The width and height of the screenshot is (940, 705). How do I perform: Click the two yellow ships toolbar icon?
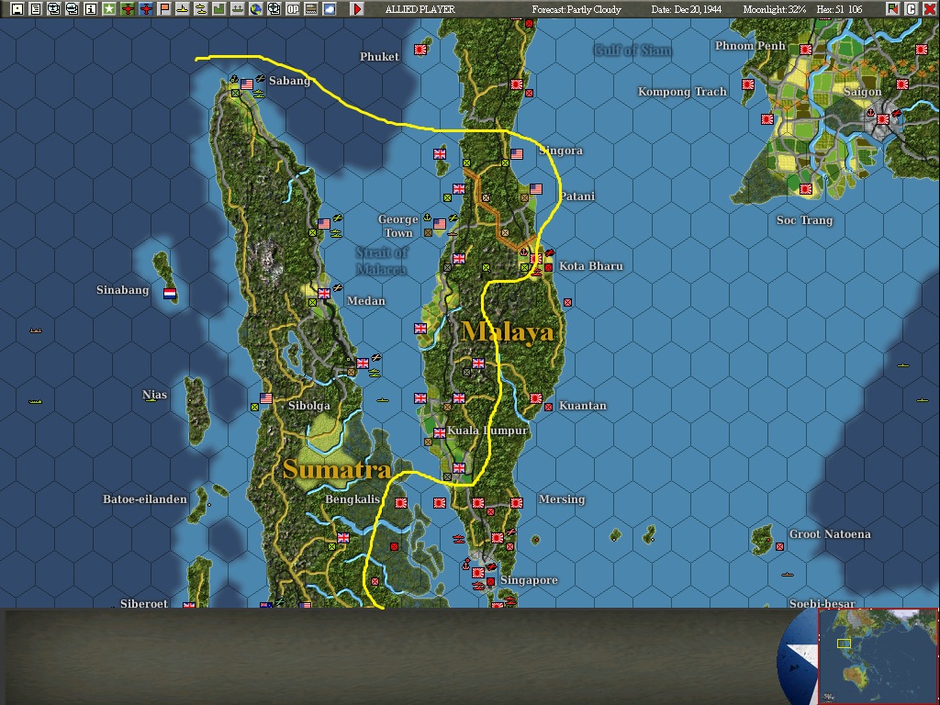[201, 9]
